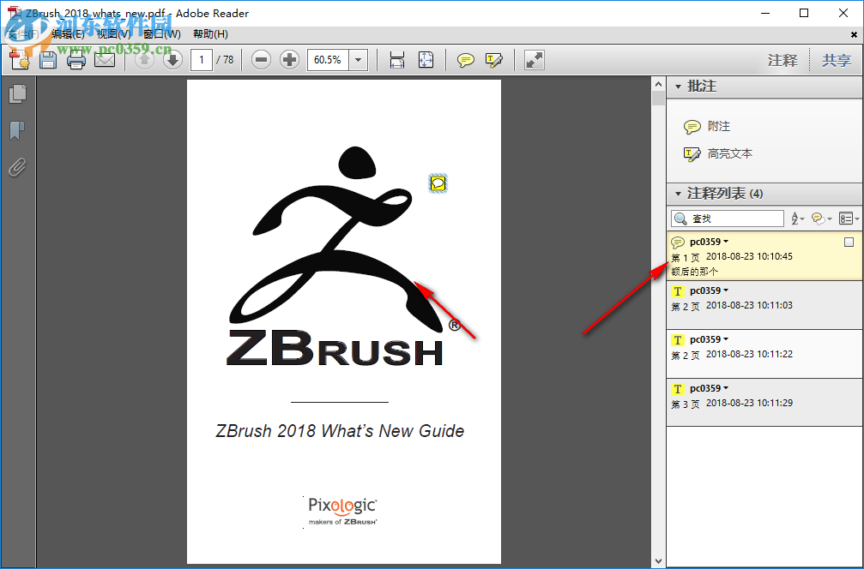
Task: Open the 编辑(E) menu
Action: point(69,34)
